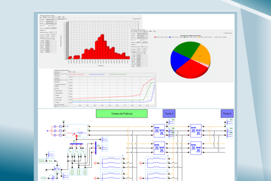Viewport: 271px width, 181px height.
Task: Select the triangular waveform generator block
Action: [x=57, y=169]
